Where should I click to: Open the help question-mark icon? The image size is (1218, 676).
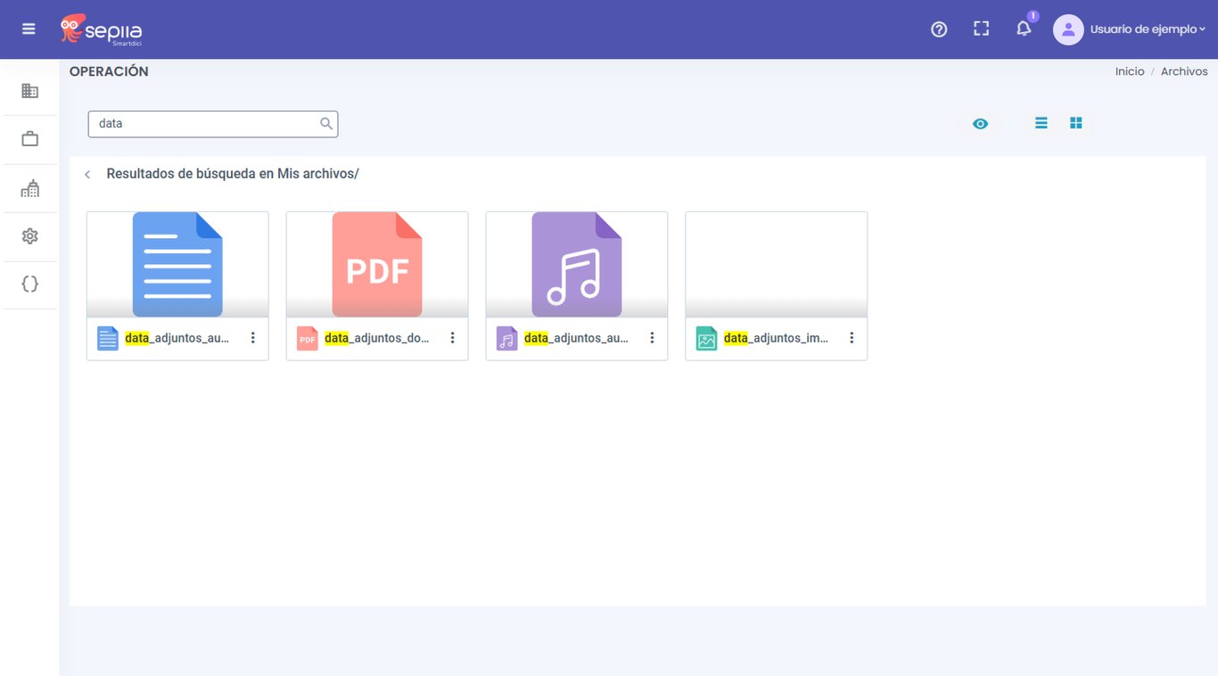click(939, 29)
